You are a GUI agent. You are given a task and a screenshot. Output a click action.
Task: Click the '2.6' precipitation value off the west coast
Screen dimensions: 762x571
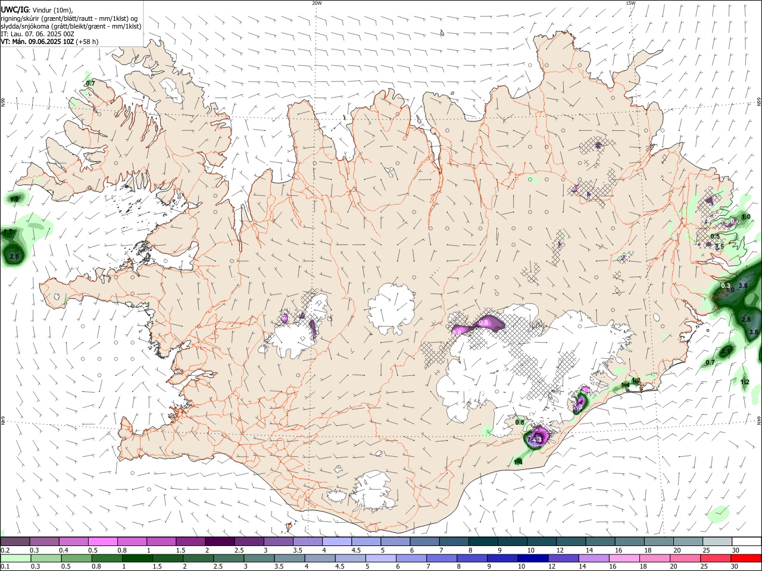point(15,256)
